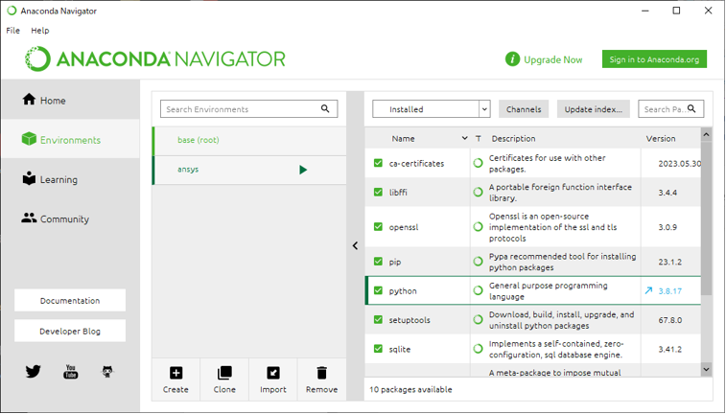Click Sign in to Anaconda.org button
726x414 pixels.
click(x=654, y=59)
